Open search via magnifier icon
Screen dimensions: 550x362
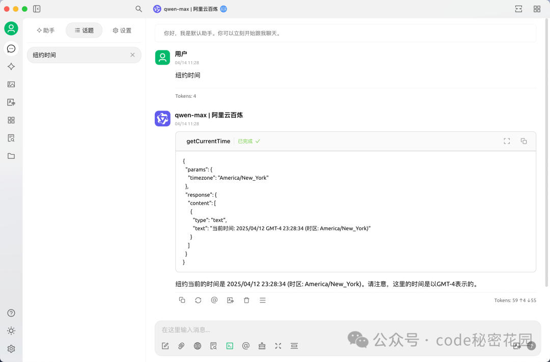click(x=139, y=9)
